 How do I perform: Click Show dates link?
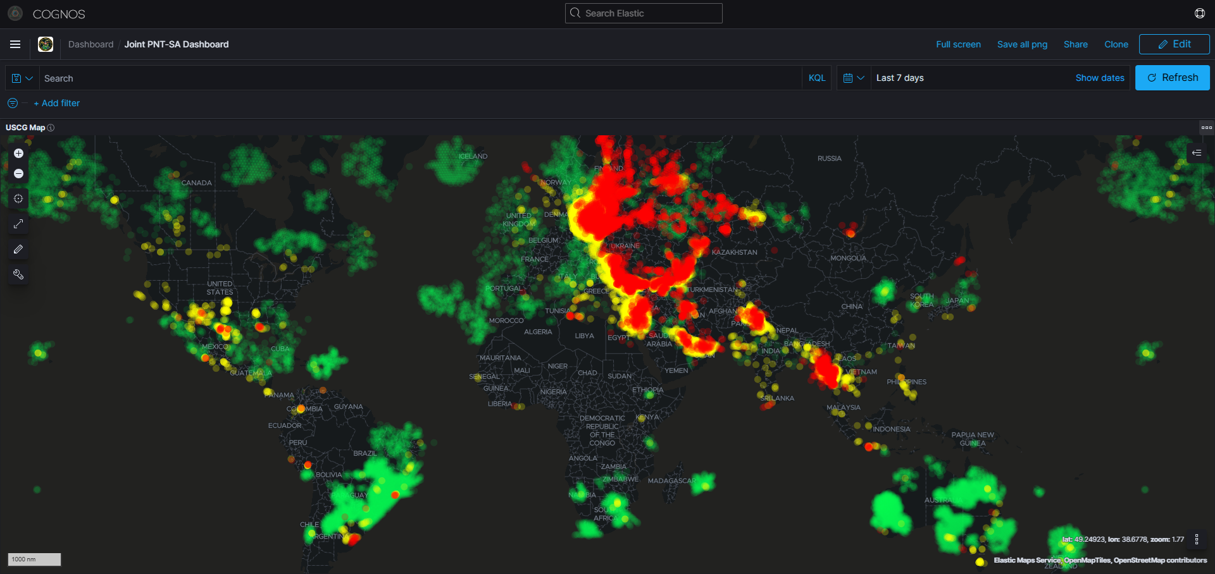tap(1100, 78)
